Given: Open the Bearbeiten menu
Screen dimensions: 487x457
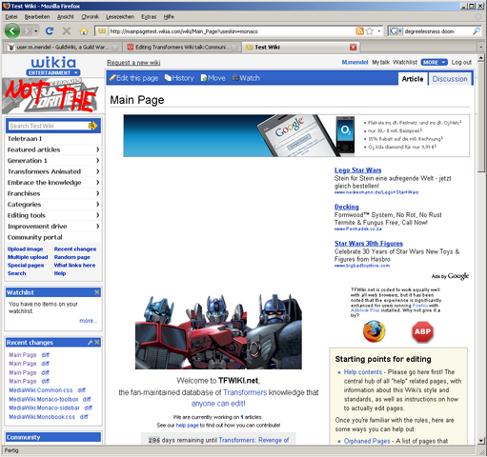Looking at the screenshot, I should [37, 17].
